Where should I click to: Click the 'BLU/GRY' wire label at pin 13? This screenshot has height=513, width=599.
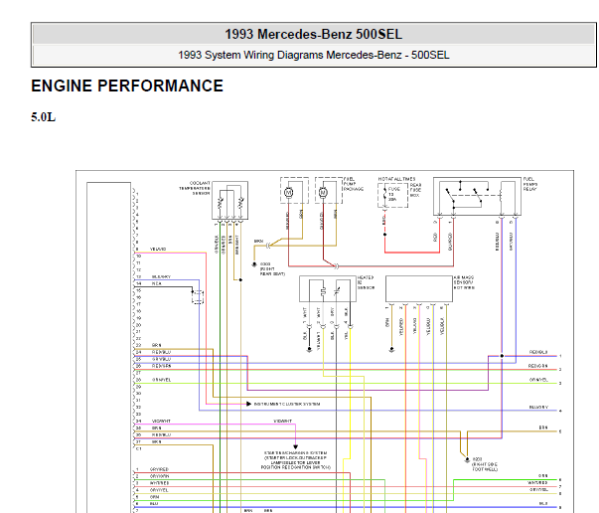click(161, 276)
